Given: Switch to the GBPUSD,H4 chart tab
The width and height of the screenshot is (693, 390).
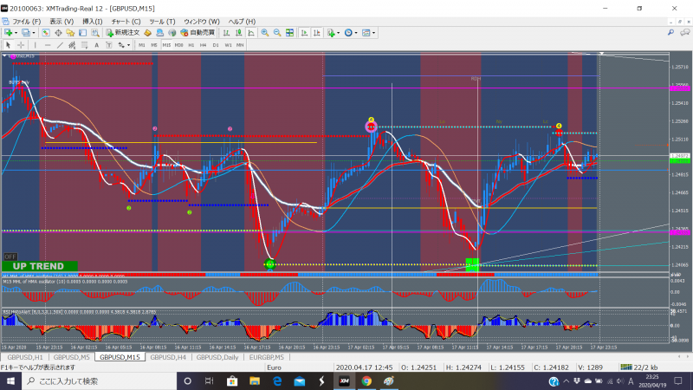Looking at the screenshot, I should pyautogui.click(x=168, y=357).
